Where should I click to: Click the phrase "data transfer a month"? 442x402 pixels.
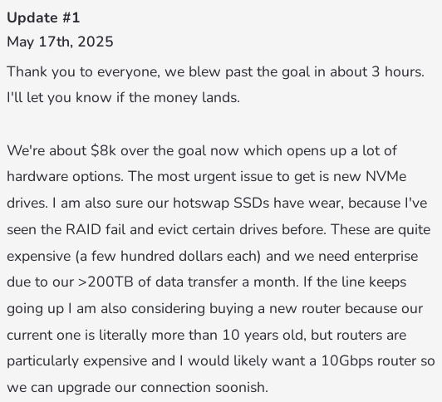point(227,282)
